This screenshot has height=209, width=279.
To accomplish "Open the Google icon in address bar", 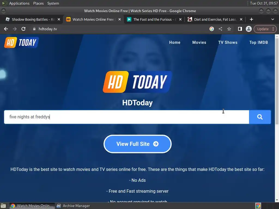I will coord(211,29).
